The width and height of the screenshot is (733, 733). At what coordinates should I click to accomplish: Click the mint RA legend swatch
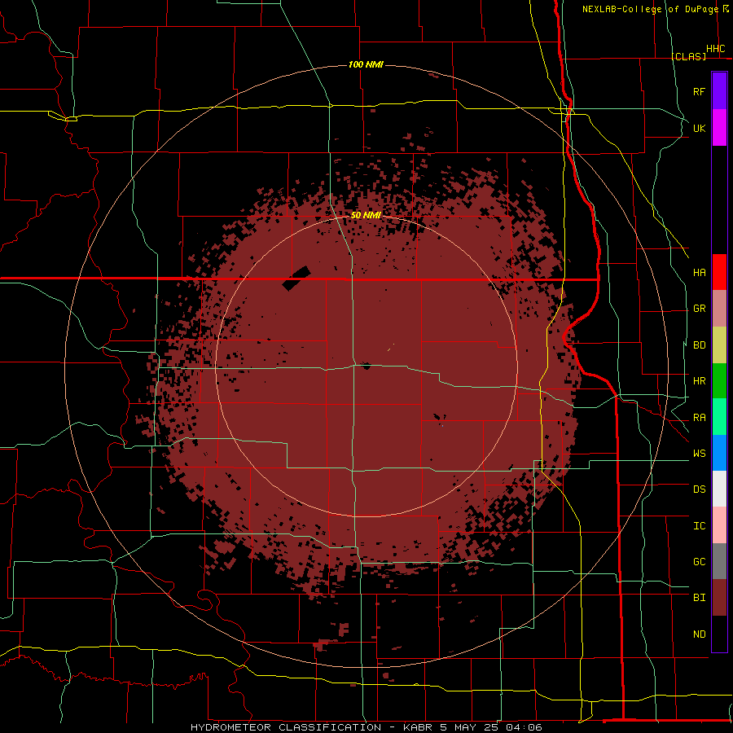[x=719, y=417]
